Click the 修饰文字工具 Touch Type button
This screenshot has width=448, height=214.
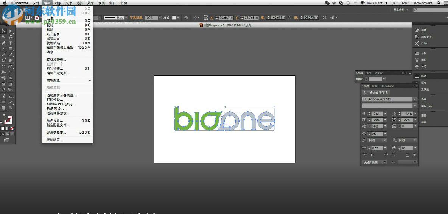click(x=376, y=93)
